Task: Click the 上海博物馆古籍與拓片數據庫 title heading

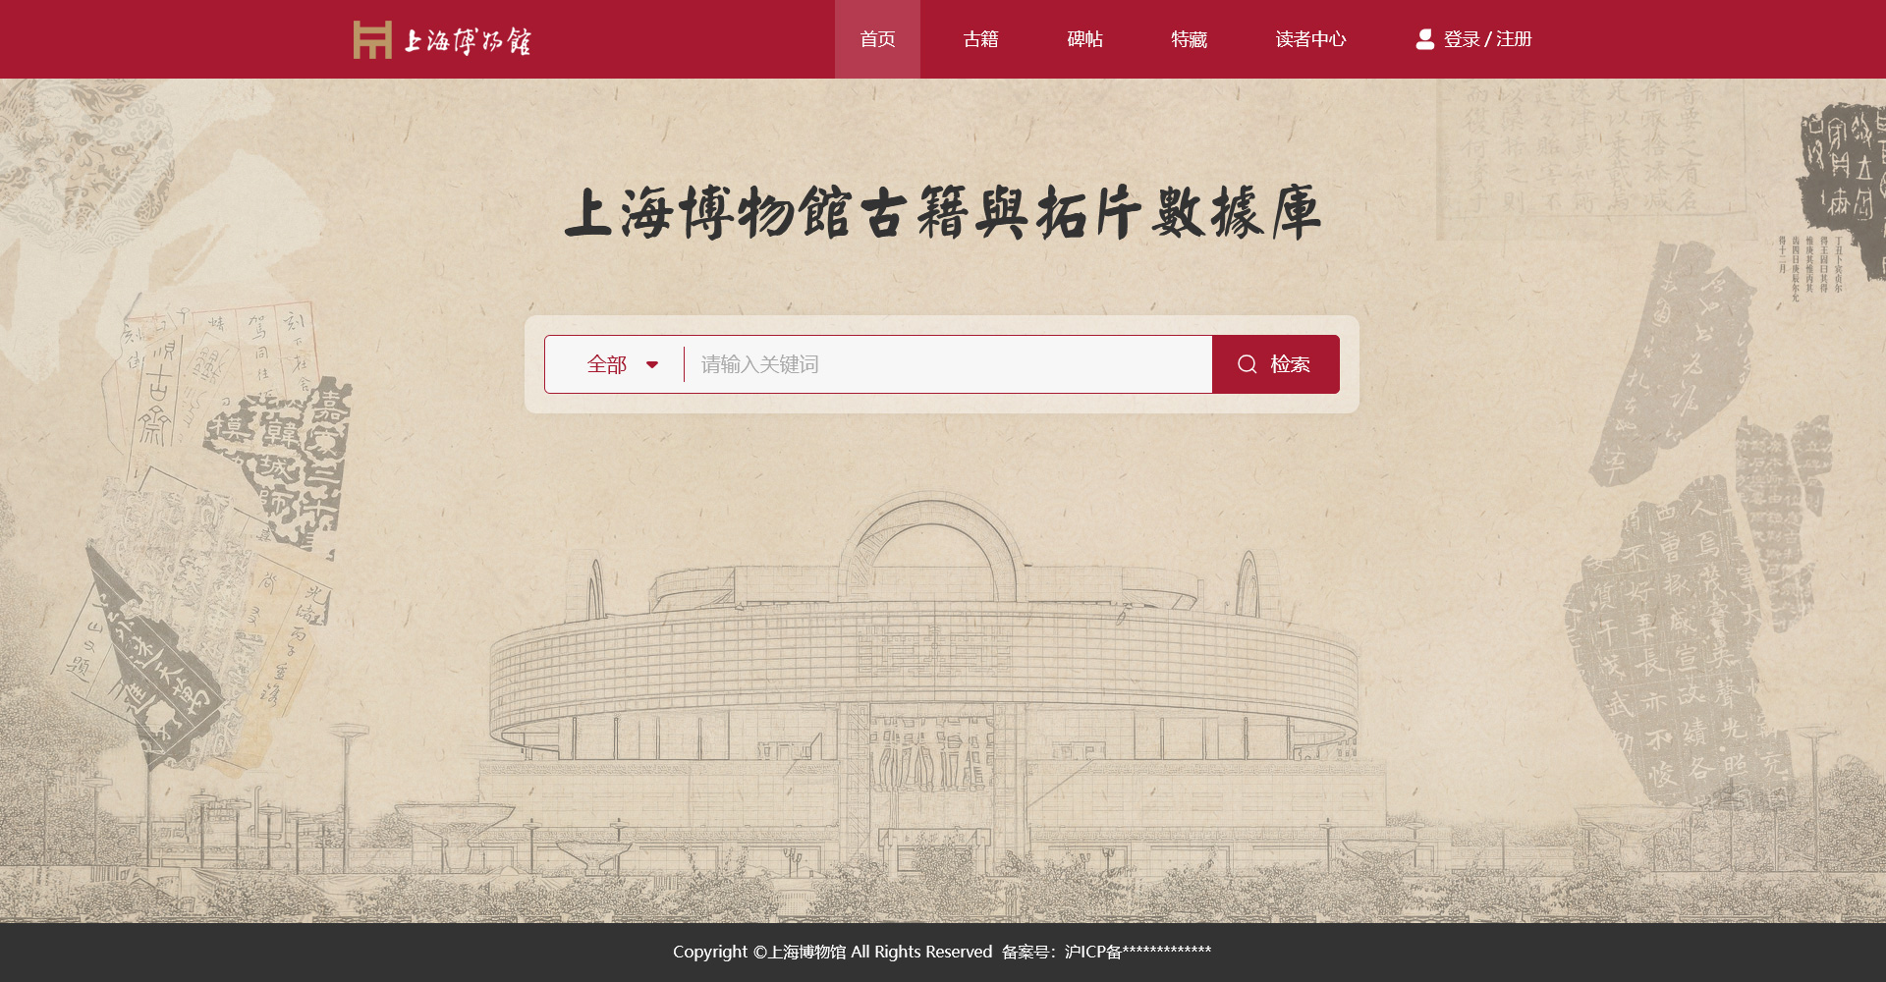Action: click(943, 213)
